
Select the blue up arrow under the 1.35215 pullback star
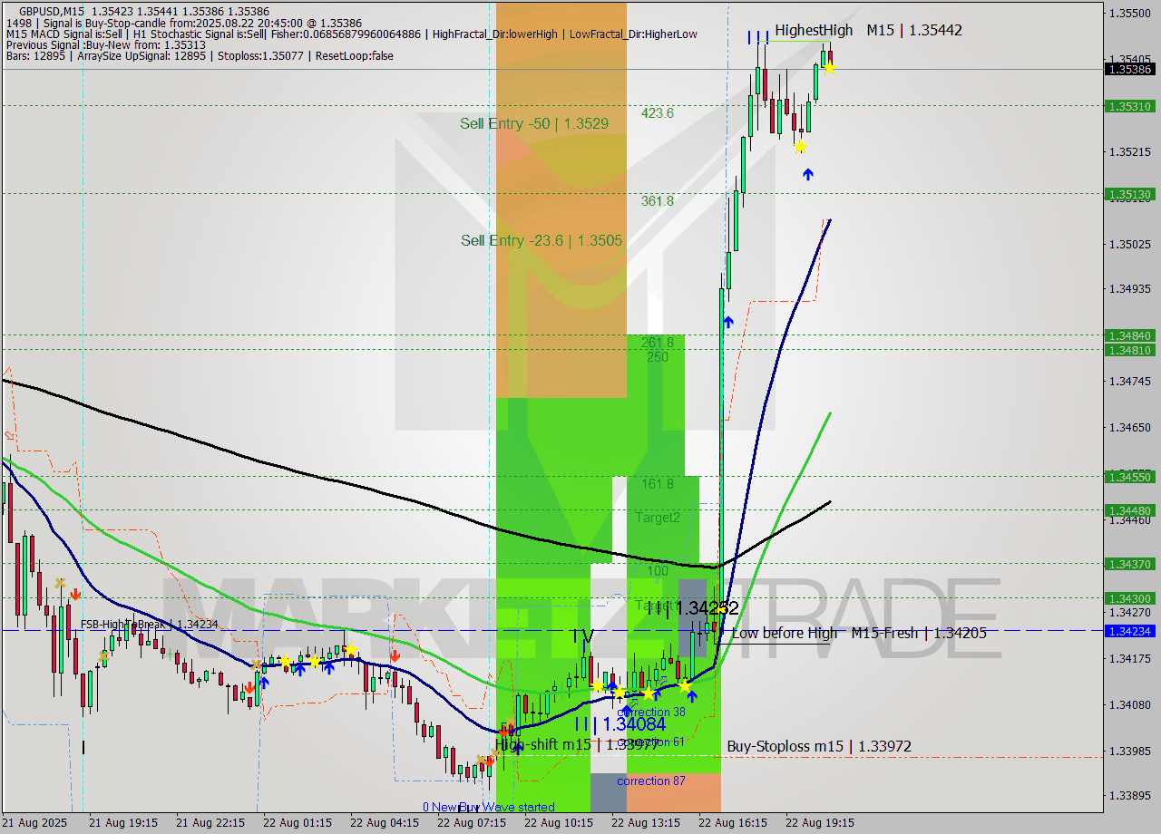[x=808, y=173]
